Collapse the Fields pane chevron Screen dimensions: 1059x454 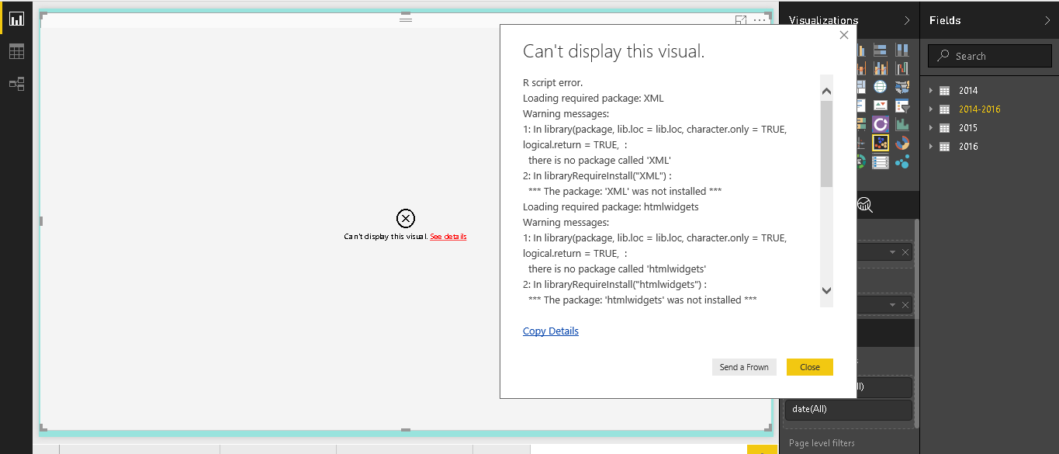coord(1047,20)
